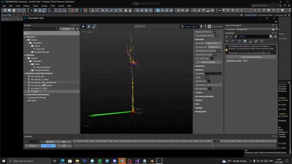Open Movement dropdown in Animation section
The height and width of the screenshot is (164, 292).
coord(213,43)
